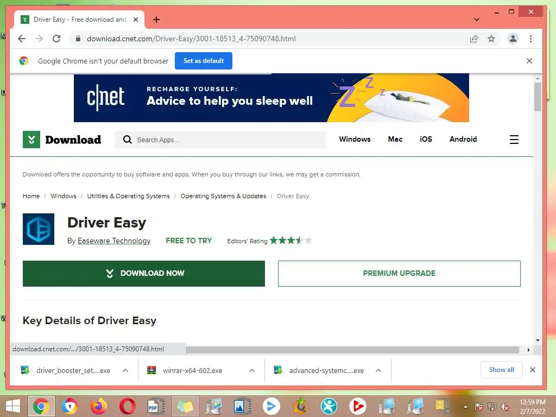Click the address bar URL
The width and height of the screenshot is (556, 417).
[191, 39]
